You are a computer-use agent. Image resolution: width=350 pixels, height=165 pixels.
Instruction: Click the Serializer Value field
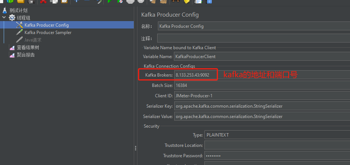(x=262, y=116)
